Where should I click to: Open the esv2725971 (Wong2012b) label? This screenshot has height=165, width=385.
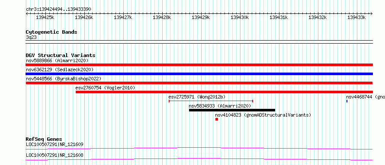[197, 97]
